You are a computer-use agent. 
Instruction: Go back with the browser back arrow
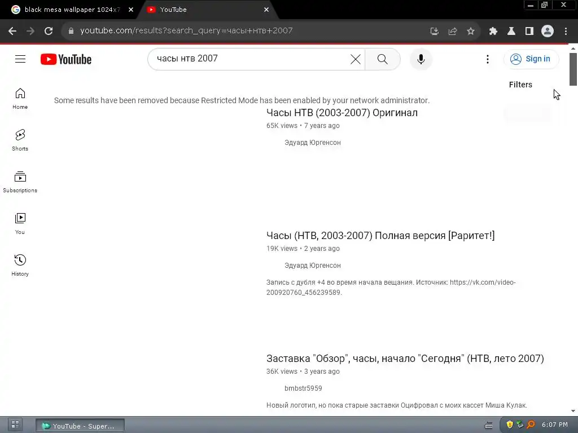pos(12,31)
